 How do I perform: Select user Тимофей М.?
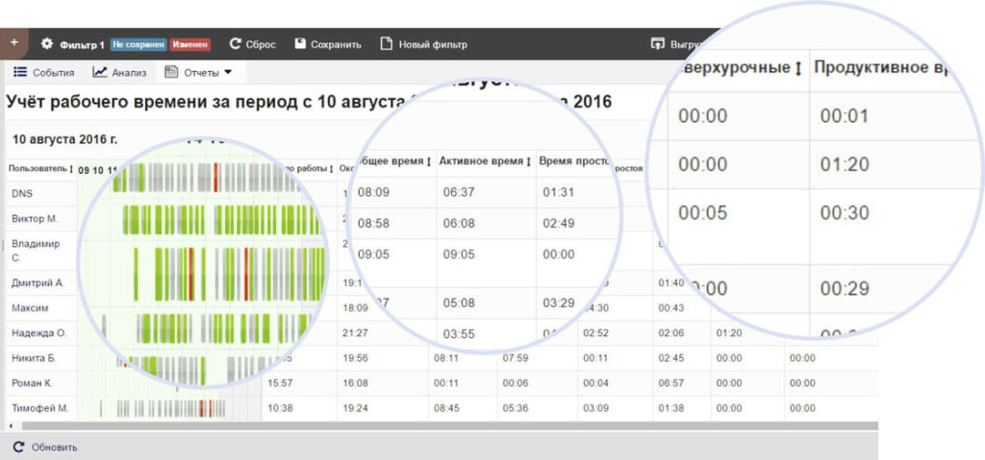39,408
